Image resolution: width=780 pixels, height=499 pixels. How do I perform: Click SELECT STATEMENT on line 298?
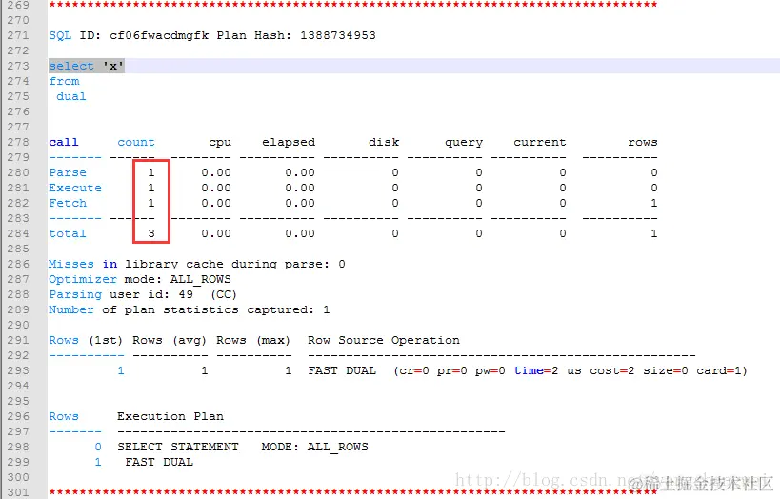tap(178, 447)
